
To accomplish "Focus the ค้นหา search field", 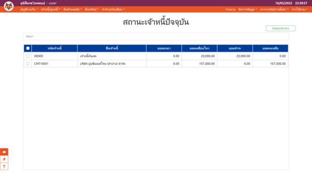I will tap(156, 36).
